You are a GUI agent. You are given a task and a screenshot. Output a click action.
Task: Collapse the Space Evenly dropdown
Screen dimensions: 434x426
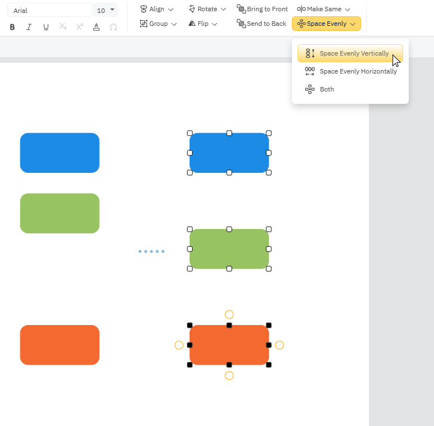click(x=326, y=24)
